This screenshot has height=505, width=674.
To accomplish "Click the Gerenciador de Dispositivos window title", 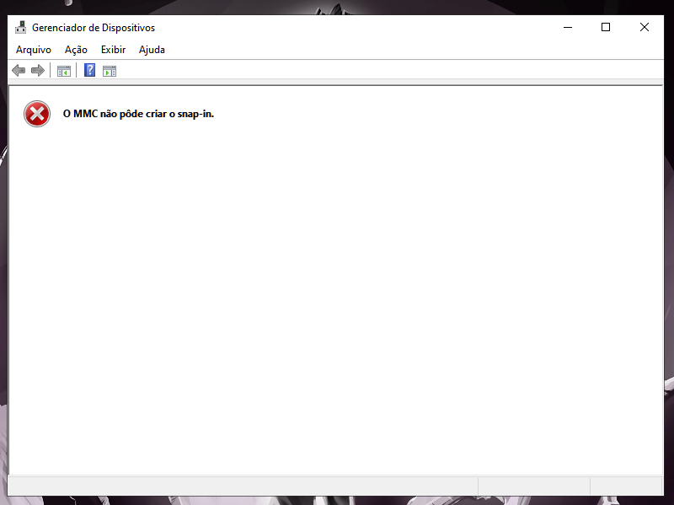I will click(94, 28).
